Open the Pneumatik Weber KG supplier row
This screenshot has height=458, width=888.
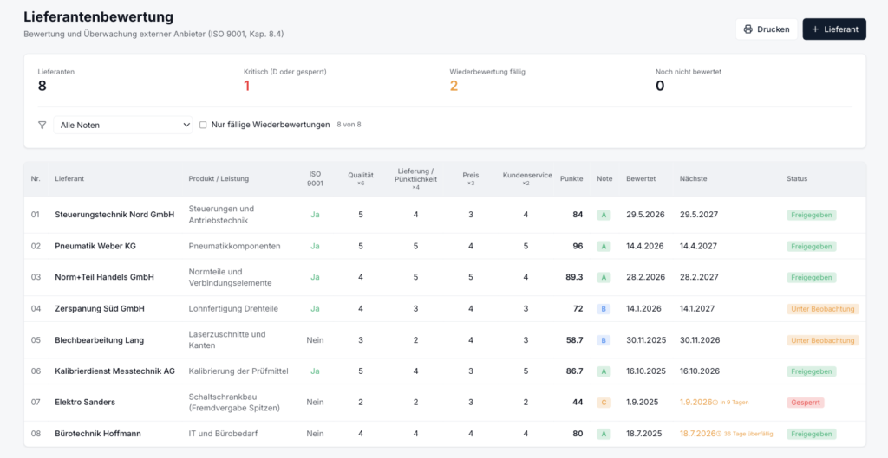(x=445, y=247)
